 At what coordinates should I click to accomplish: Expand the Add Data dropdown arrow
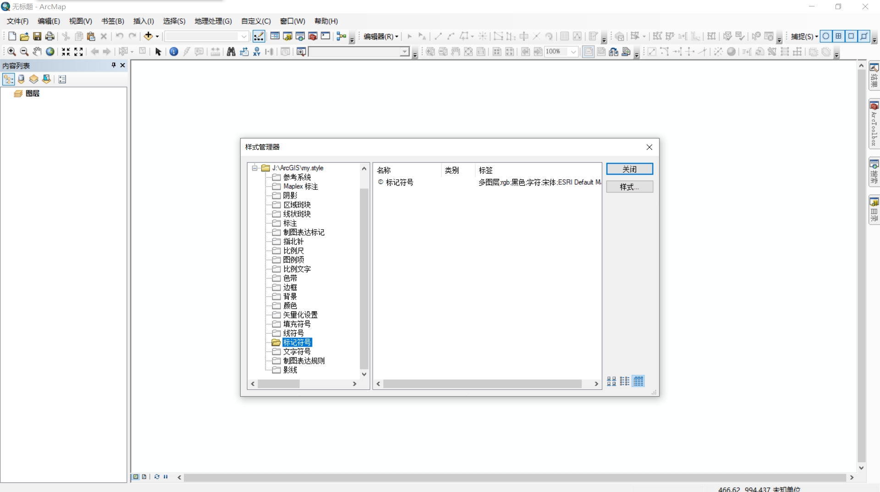(157, 36)
